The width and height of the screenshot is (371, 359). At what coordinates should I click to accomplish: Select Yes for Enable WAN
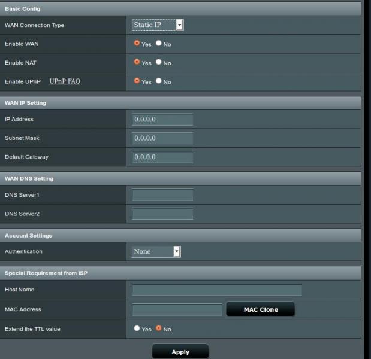(x=137, y=44)
